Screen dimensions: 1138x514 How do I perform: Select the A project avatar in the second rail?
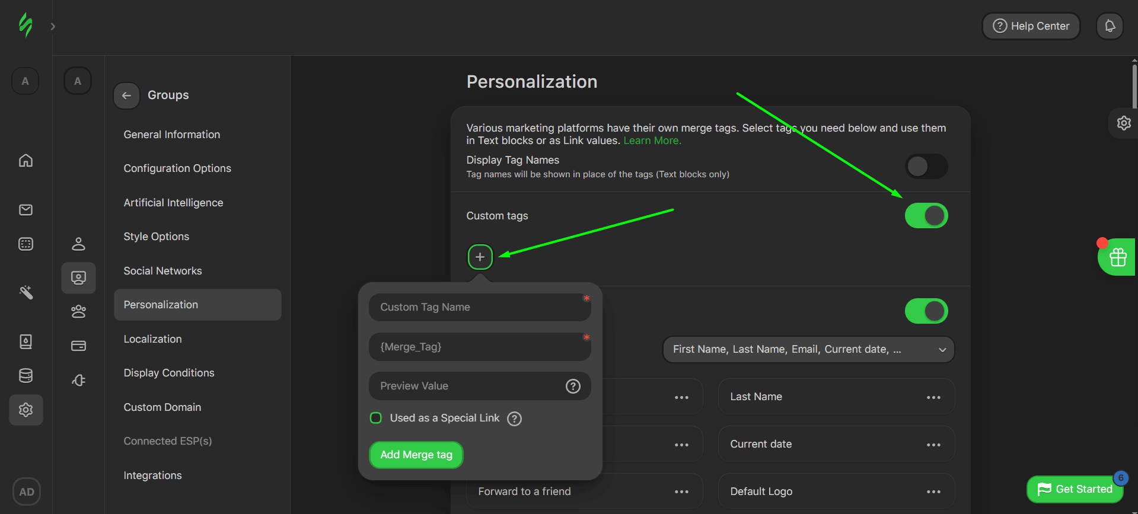pos(78,81)
